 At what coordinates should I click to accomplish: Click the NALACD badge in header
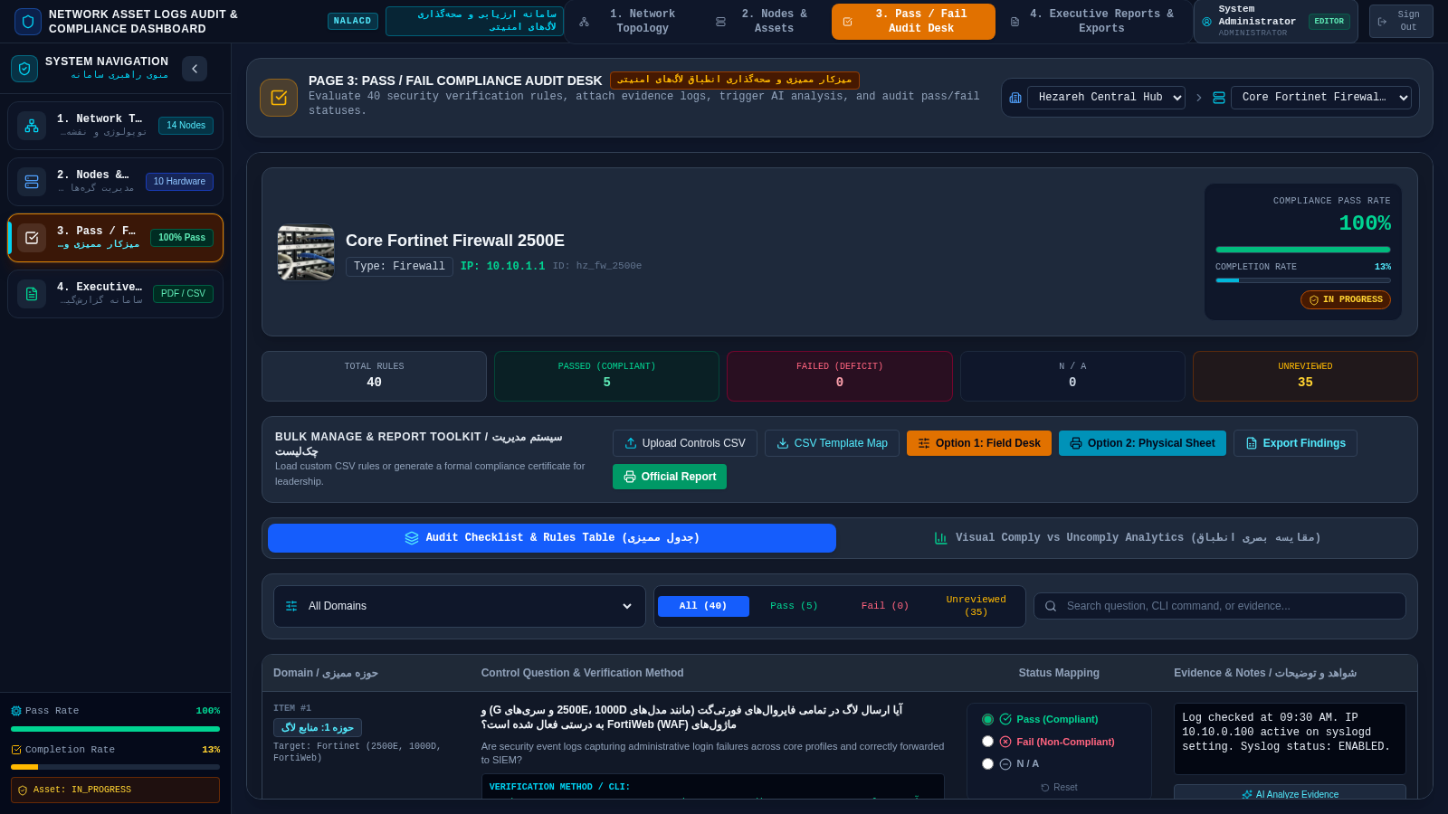pos(353,22)
